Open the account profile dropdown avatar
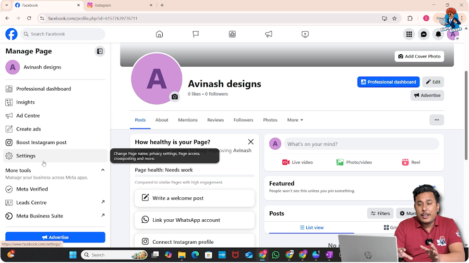469x263 pixels. (453, 34)
